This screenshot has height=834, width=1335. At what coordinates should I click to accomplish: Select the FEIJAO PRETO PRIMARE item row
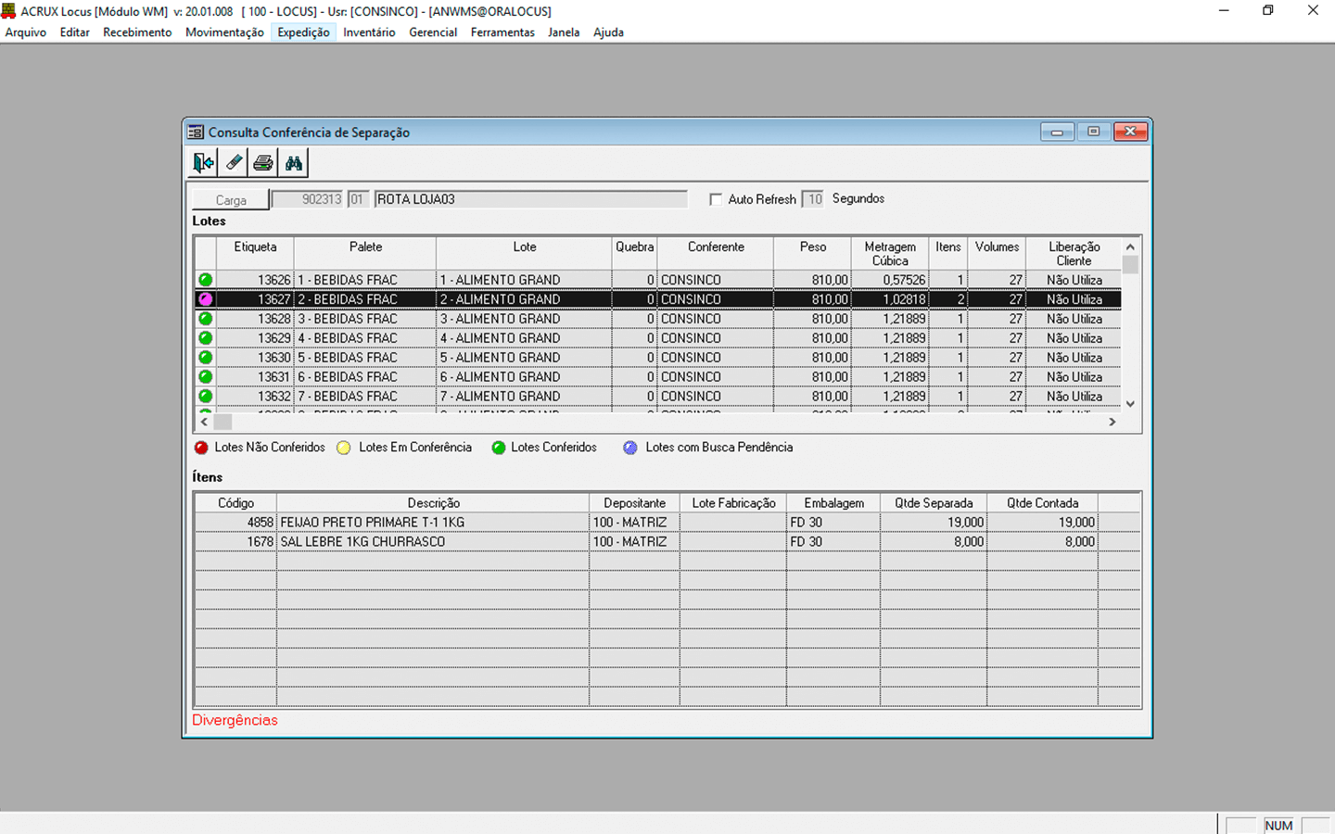(x=432, y=523)
